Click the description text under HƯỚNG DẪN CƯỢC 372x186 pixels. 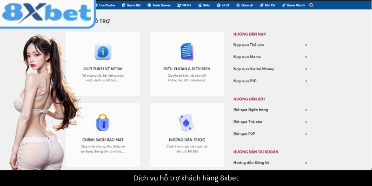(187, 149)
